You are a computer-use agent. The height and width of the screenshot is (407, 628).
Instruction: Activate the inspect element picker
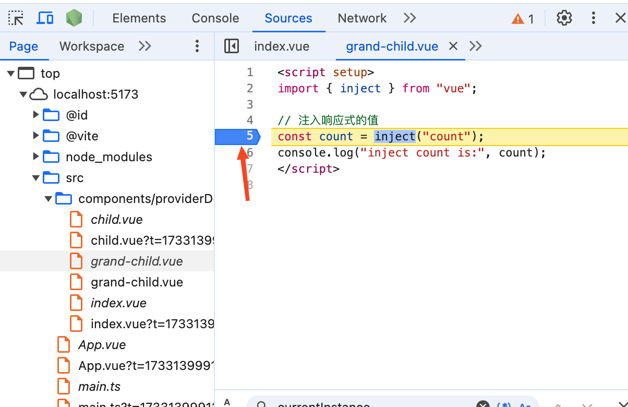[x=16, y=18]
